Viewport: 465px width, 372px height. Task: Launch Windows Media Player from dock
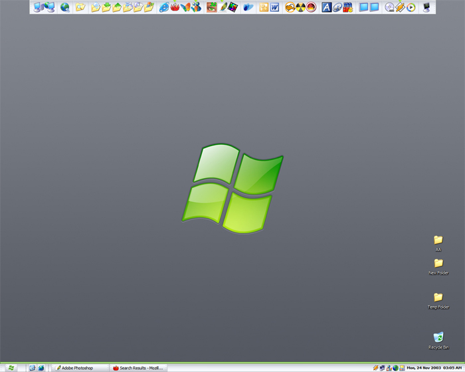pos(411,7)
